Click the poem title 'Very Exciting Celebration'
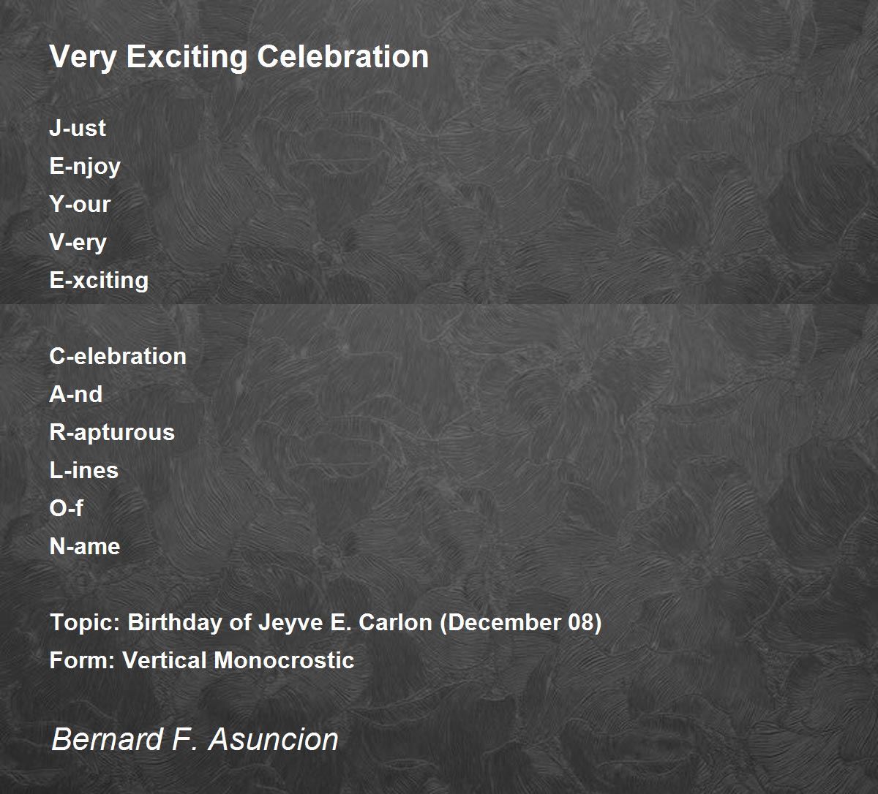This screenshot has height=794, width=878. (239, 57)
